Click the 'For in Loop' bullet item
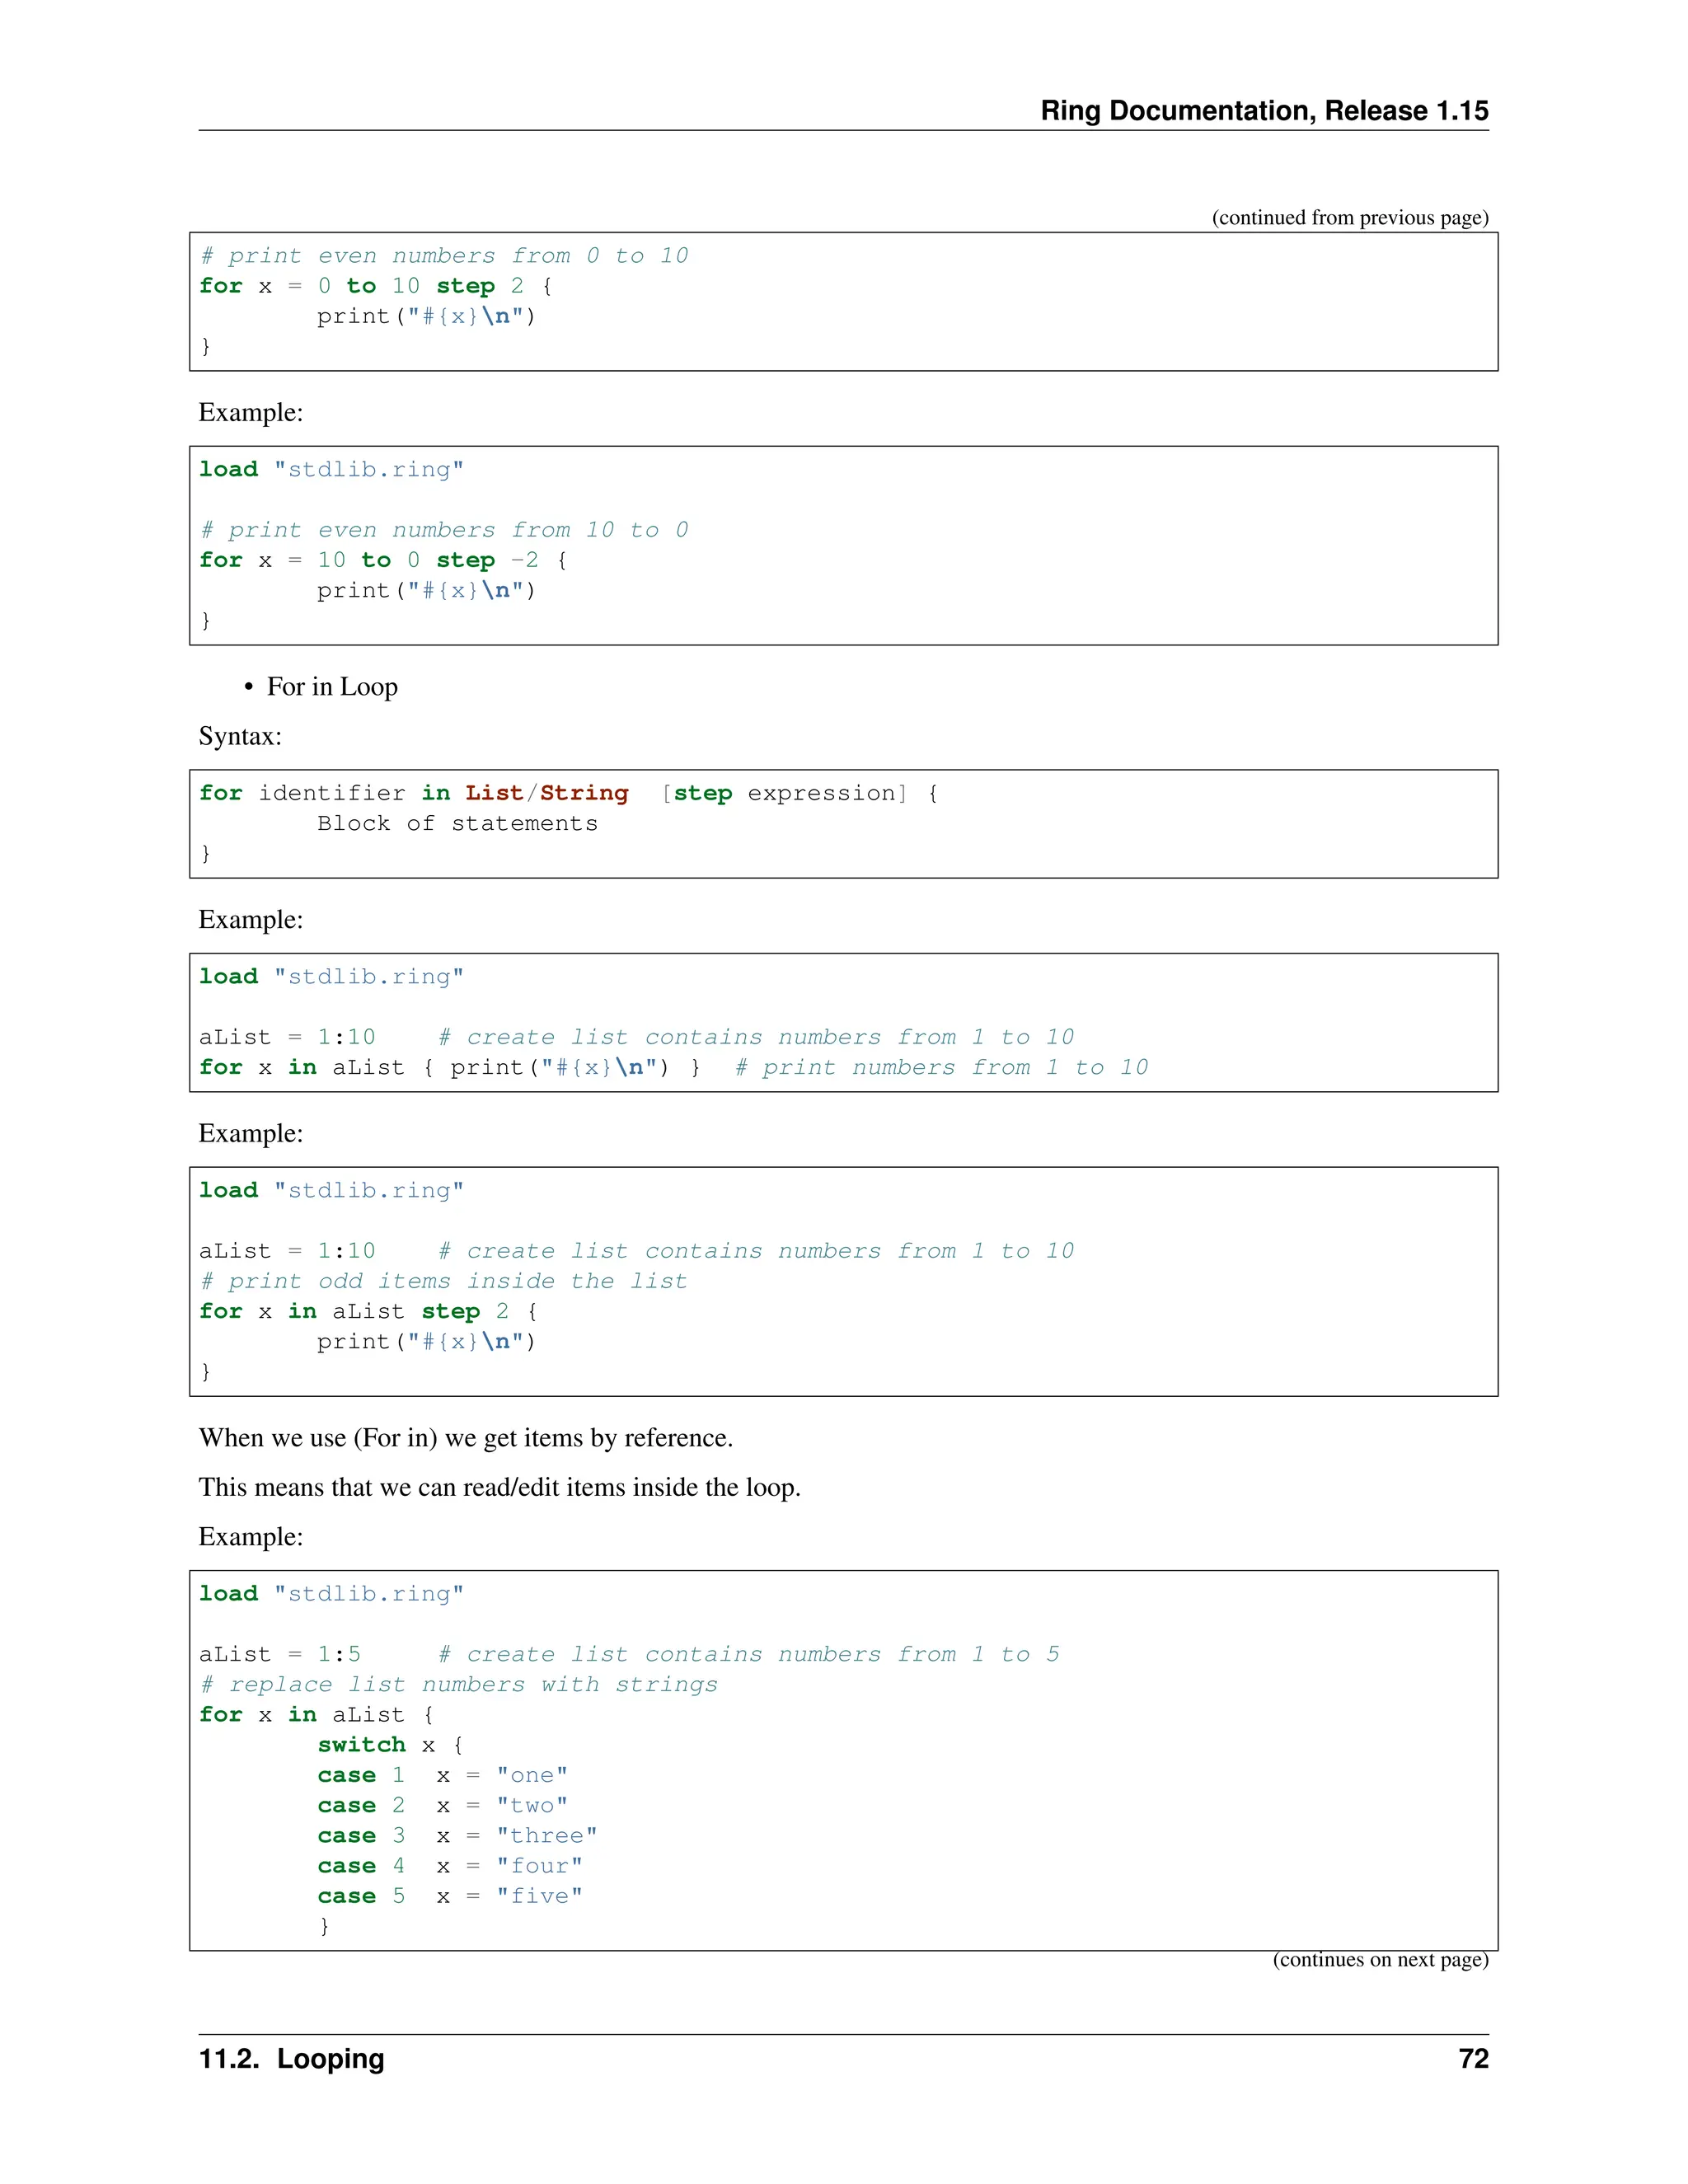This screenshot has width=1688, height=2184. click(x=332, y=687)
